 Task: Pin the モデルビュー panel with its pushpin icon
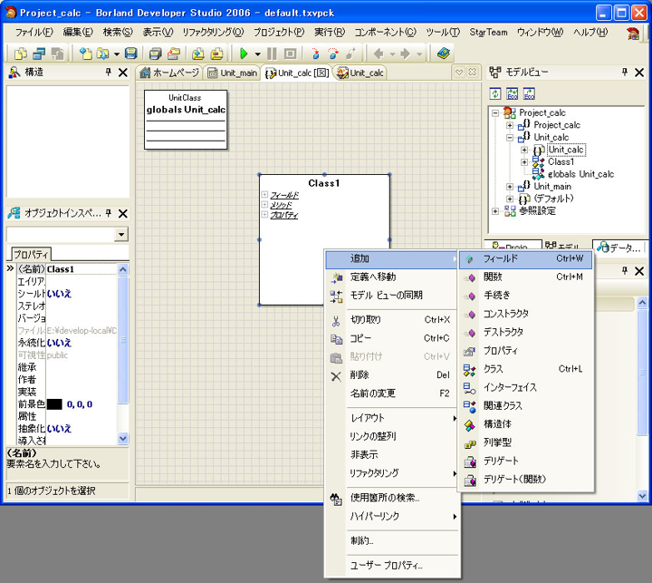pyautogui.click(x=625, y=72)
